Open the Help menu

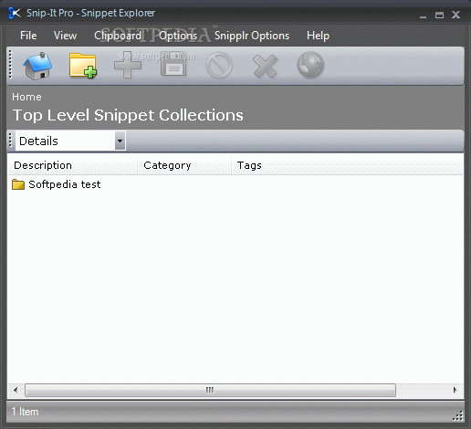click(x=318, y=36)
